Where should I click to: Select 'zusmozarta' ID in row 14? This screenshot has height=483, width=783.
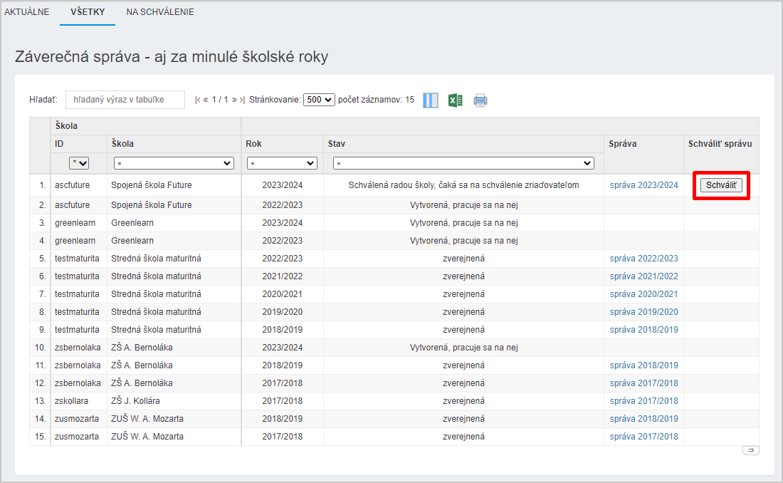click(x=77, y=418)
